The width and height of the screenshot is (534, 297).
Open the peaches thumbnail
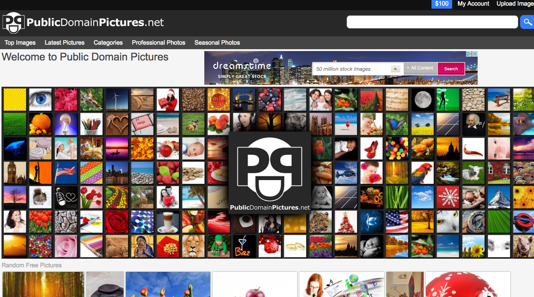tap(219, 124)
